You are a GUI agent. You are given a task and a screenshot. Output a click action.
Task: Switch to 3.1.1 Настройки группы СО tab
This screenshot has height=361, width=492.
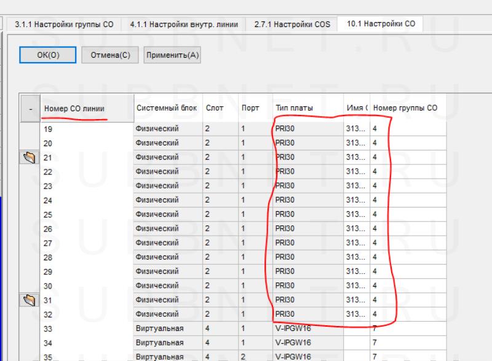[65, 25]
